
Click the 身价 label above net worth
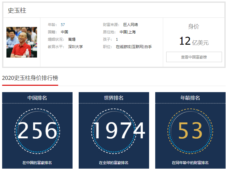click(x=194, y=26)
